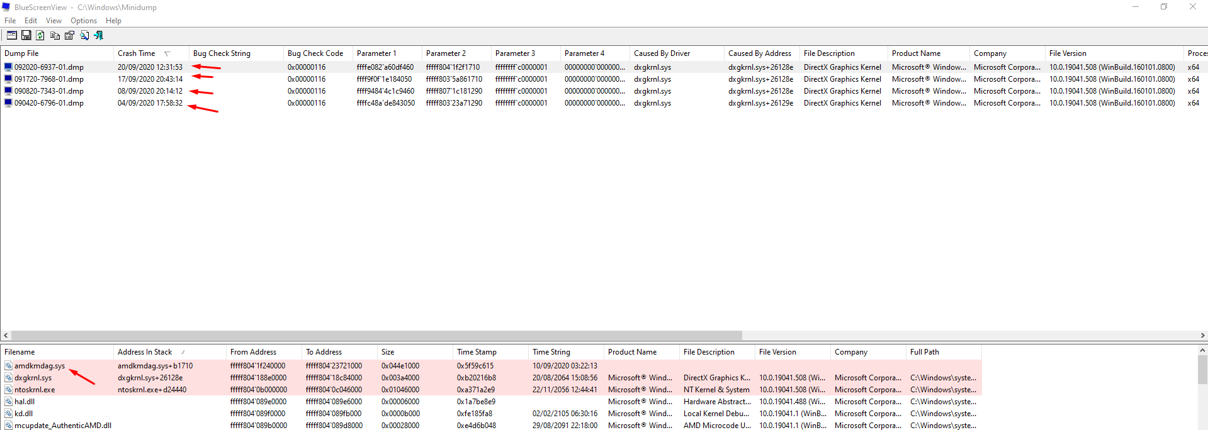
Task: Click the horizontal scrollbar right arrow
Action: pos(1202,336)
